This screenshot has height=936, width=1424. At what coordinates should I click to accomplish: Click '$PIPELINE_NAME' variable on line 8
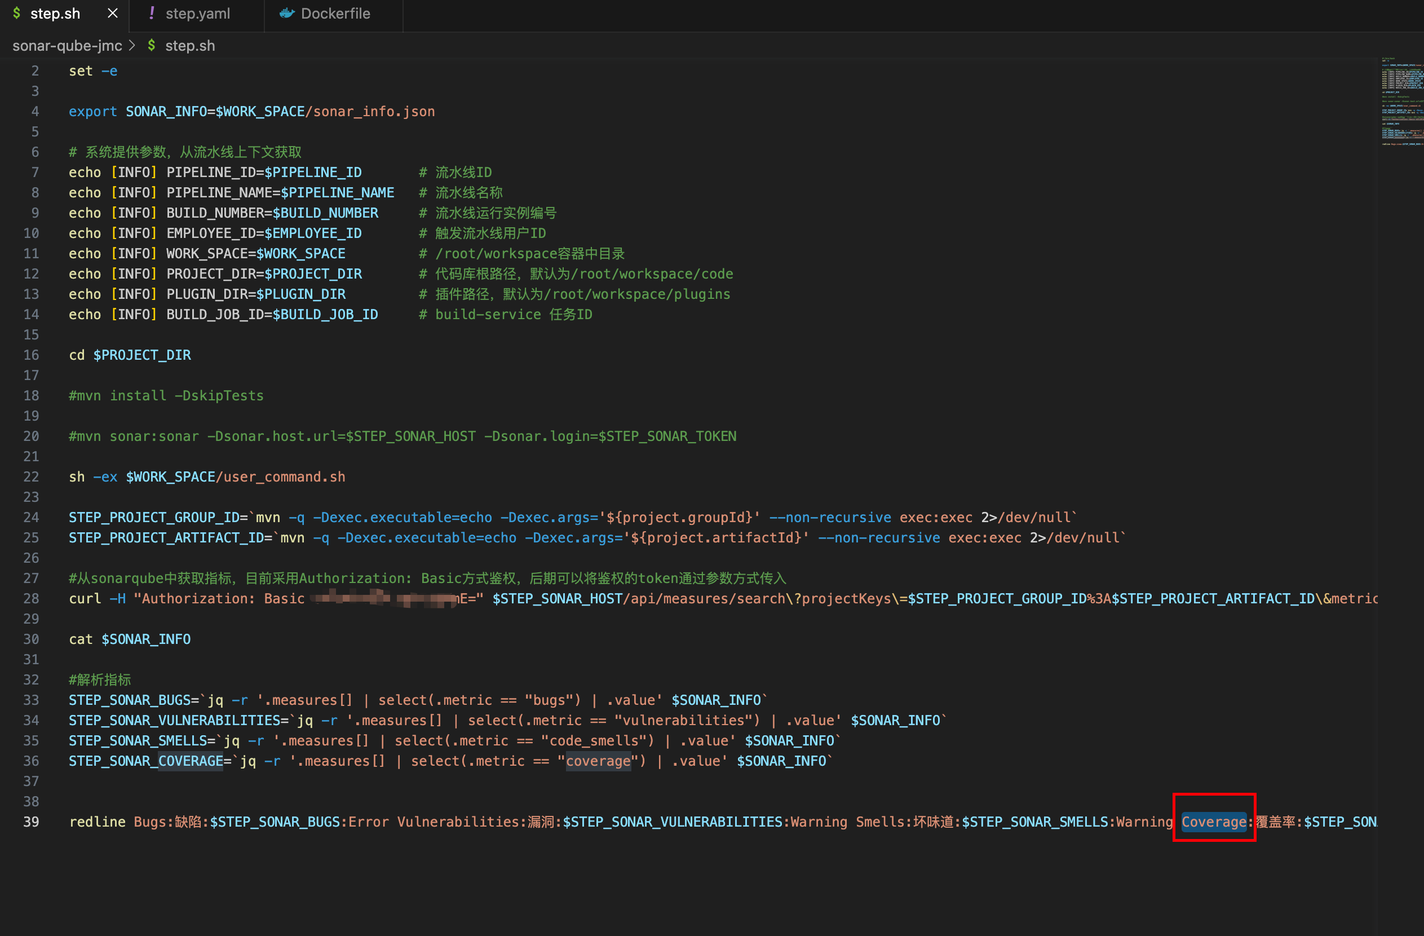338,193
